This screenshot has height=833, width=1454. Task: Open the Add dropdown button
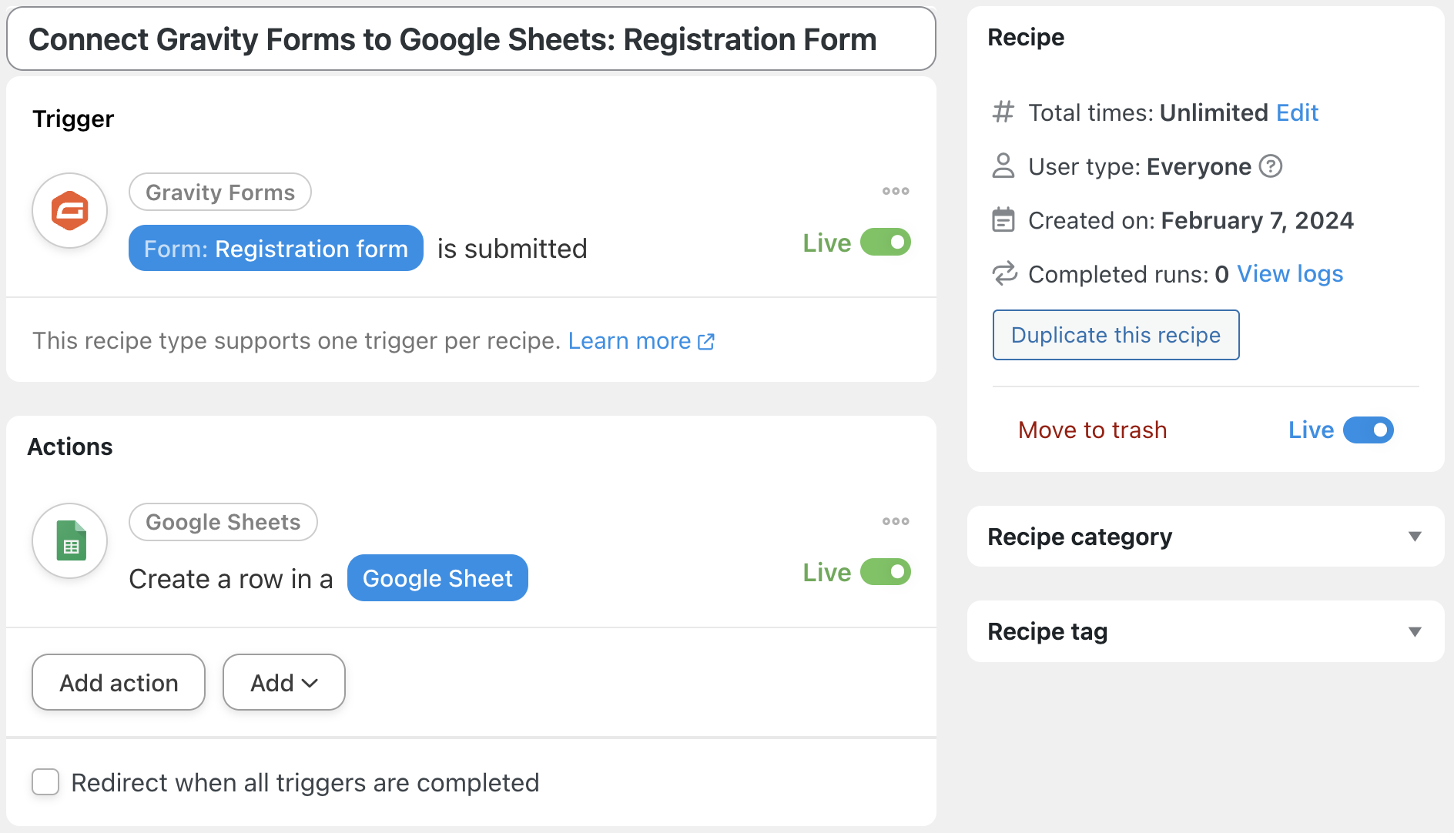point(283,682)
